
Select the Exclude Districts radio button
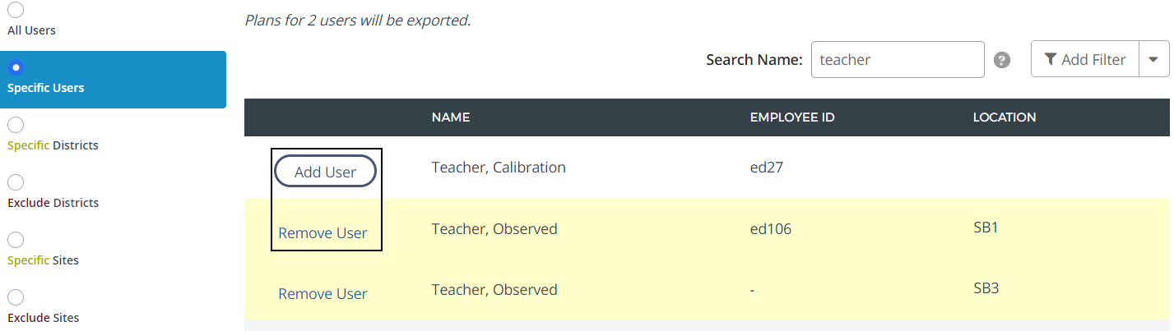point(16,182)
